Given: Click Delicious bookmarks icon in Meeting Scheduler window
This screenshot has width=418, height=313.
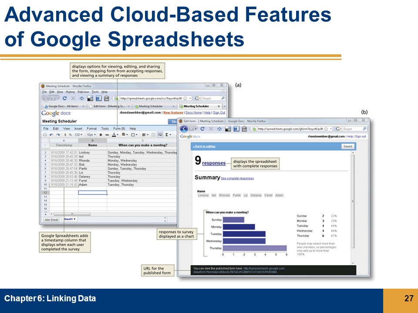Looking at the screenshot, I should 90,98.
